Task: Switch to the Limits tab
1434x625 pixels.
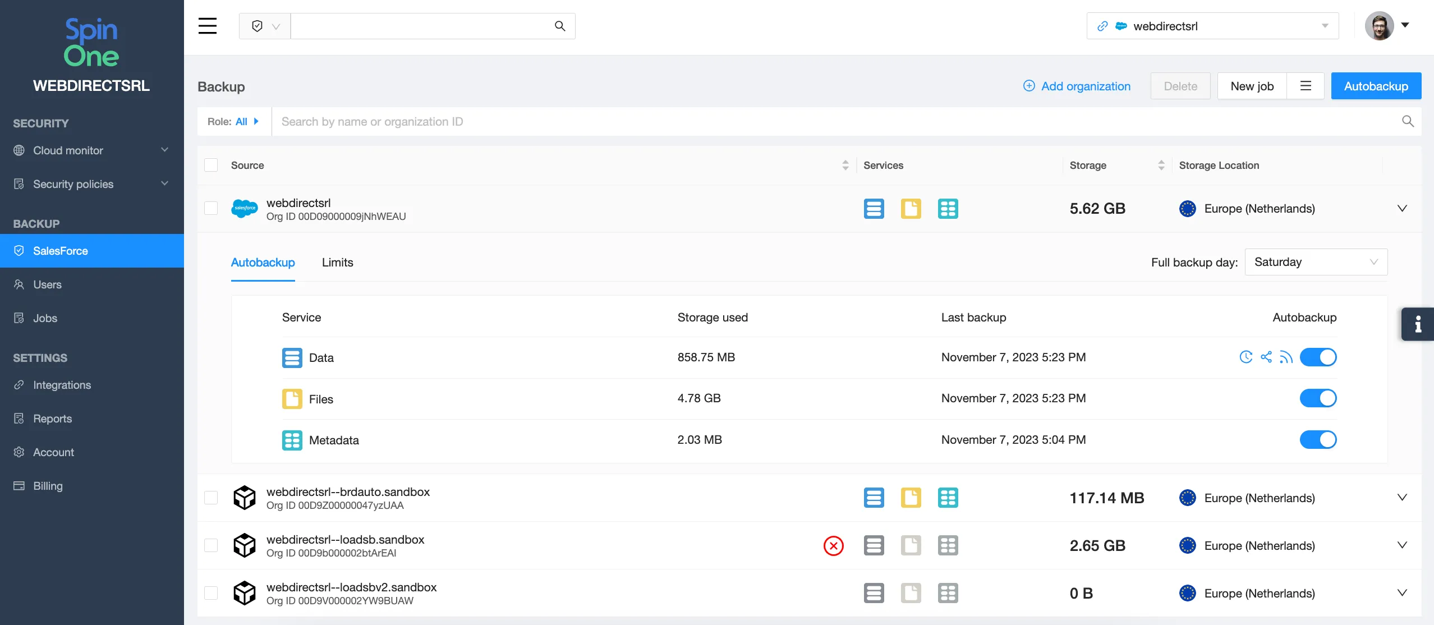Action: click(x=337, y=262)
